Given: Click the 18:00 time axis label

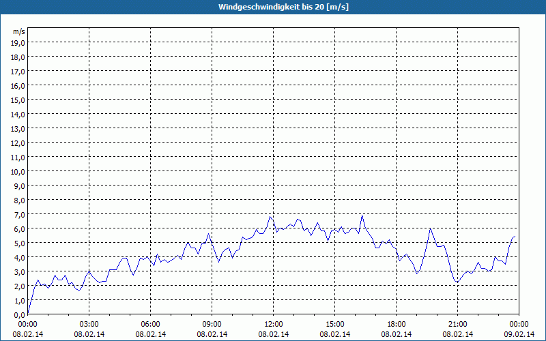Looking at the screenshot, I should coord(397,325).
